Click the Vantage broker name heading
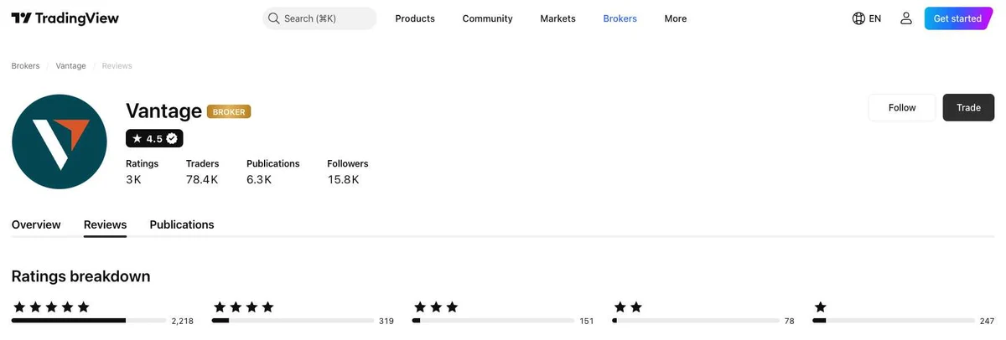Viewport: 1006px width, 340px height. click(163, 111)
